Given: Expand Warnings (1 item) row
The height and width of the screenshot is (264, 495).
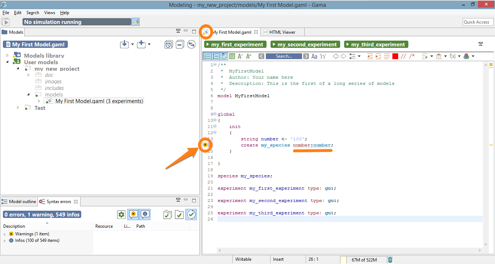Looking at the screenshot, I should 5,234.
